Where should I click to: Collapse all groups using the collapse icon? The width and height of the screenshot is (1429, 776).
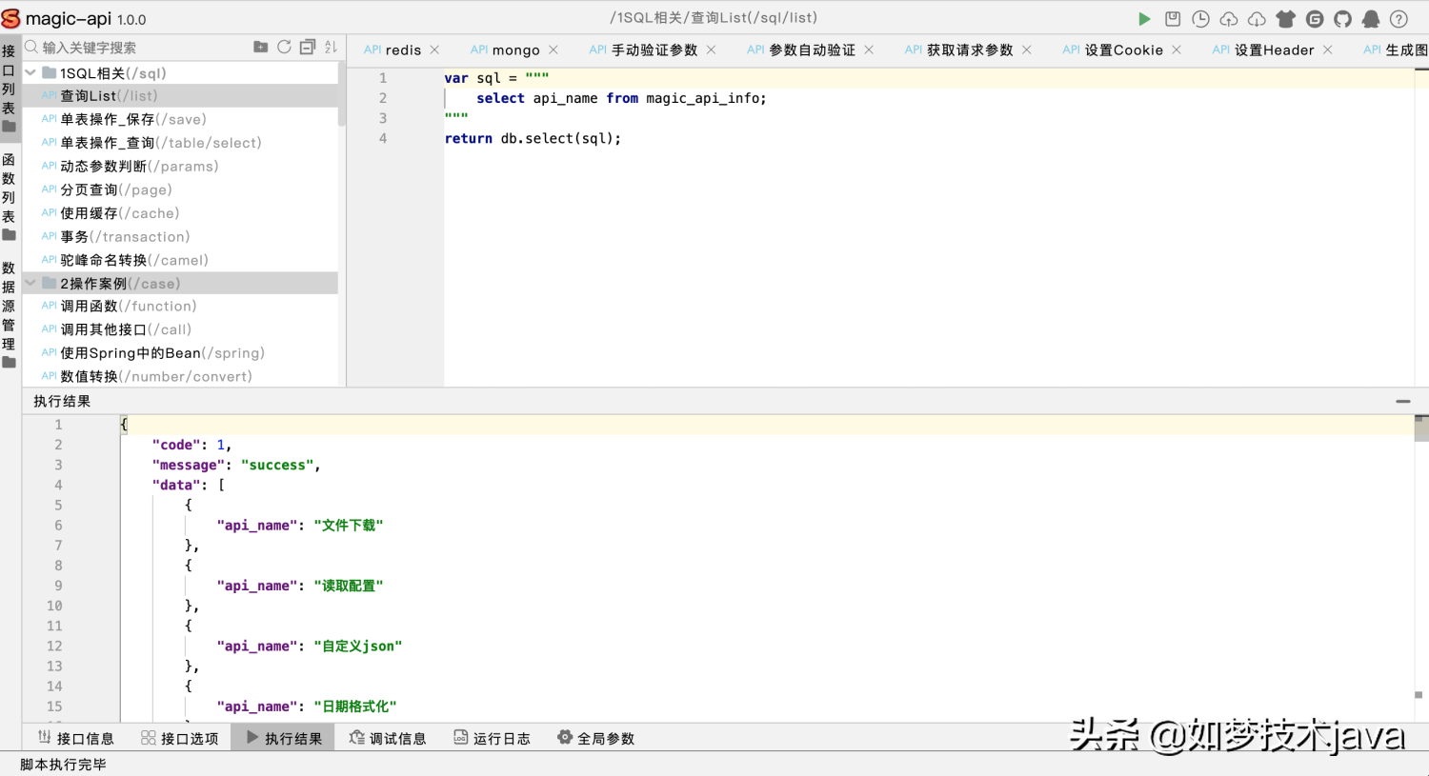[307, 47]
